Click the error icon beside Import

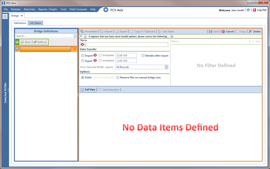tap(95, 55)
